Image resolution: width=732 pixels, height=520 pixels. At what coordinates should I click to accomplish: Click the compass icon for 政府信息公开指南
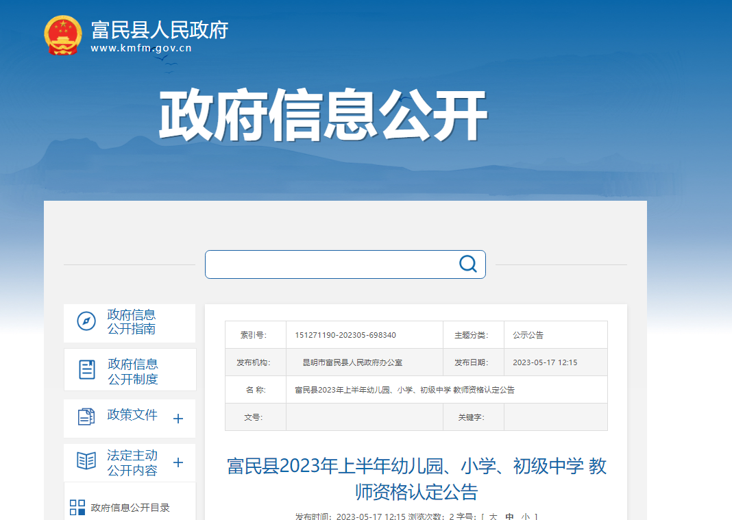(86, 321)
